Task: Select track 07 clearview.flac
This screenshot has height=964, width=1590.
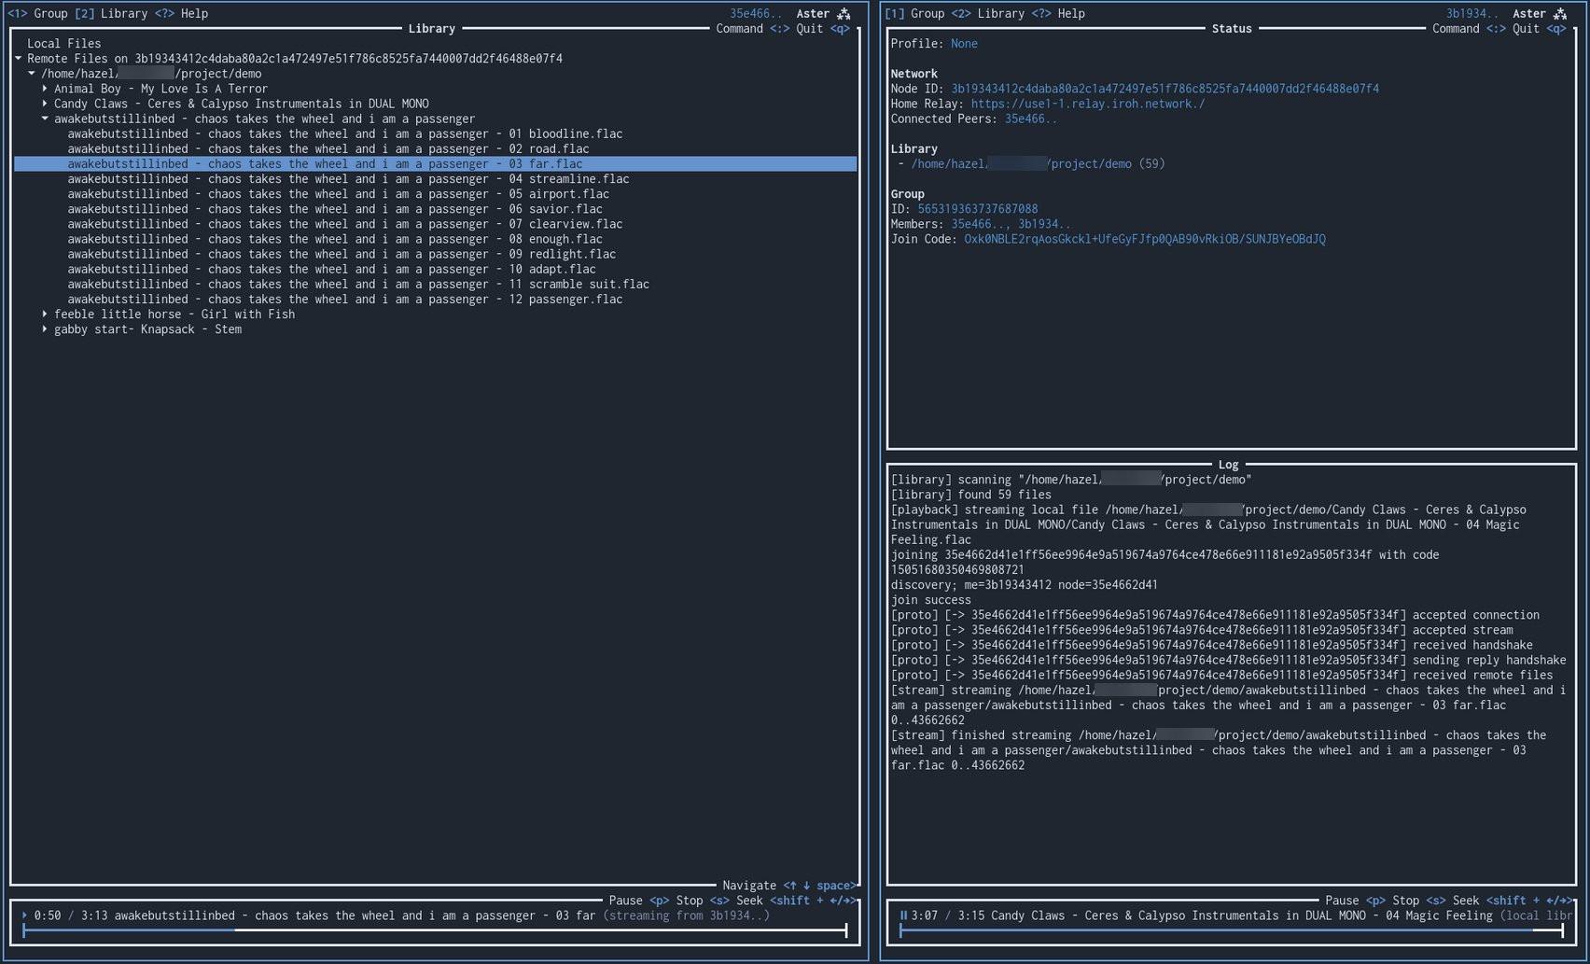Action: [x=344, y=224]
